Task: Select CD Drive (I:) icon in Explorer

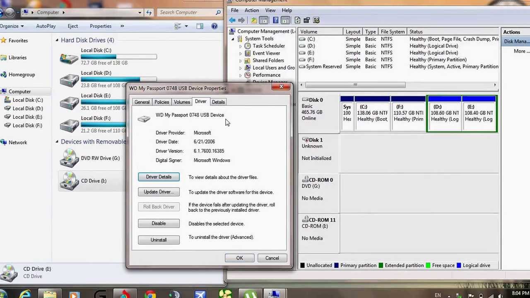Action: tap(69, 181)
